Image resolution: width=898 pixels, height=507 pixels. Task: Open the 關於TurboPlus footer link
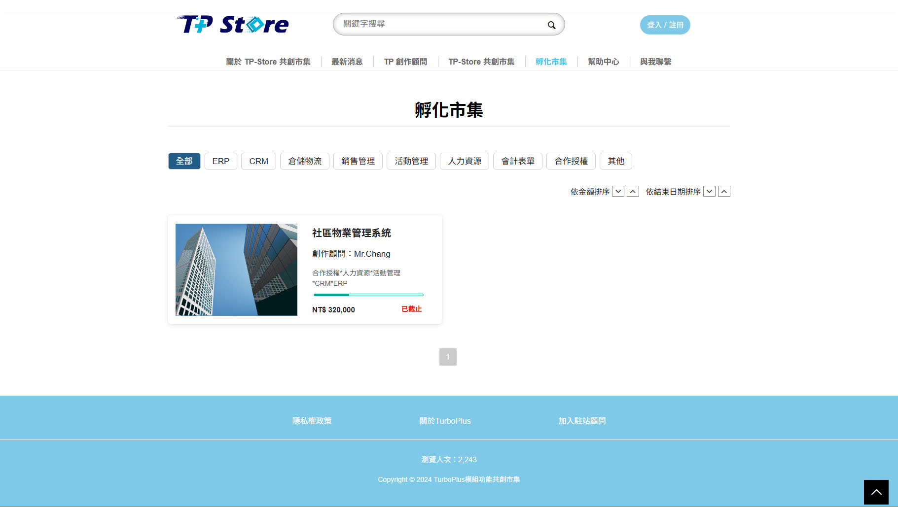pyautogui.click(x=445, y=421)
